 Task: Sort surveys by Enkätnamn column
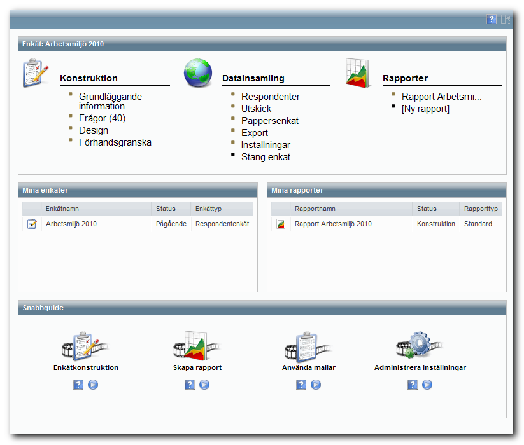tap(62, 209)
